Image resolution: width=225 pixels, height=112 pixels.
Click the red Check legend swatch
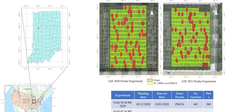(150, 80)
